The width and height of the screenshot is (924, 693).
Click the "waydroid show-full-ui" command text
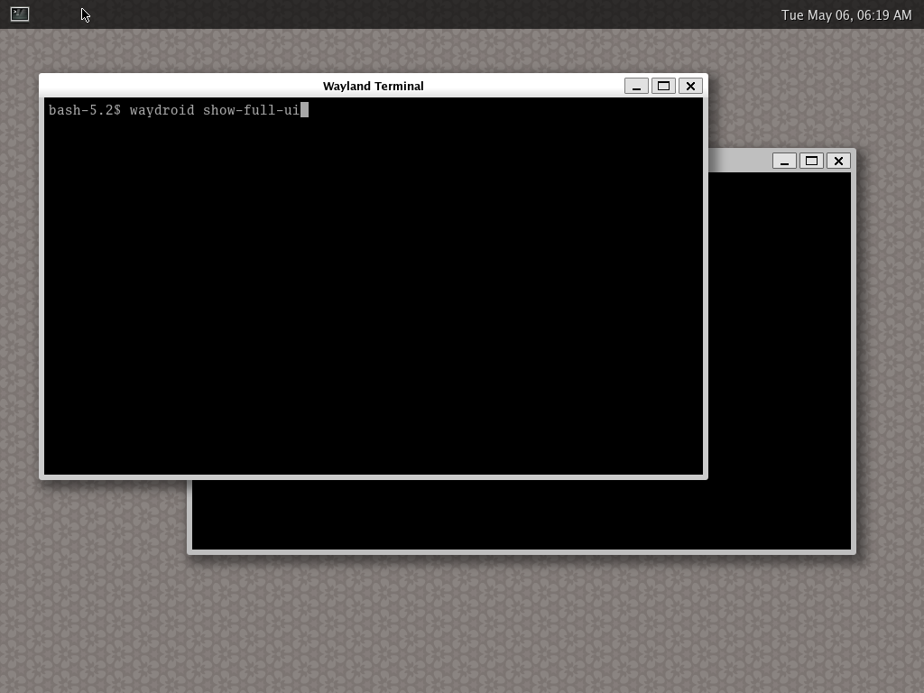coord(214,110)
